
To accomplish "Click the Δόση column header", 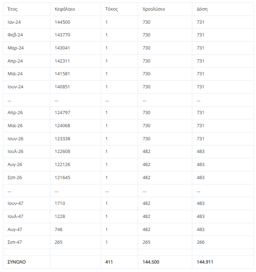I will [202, 9].
